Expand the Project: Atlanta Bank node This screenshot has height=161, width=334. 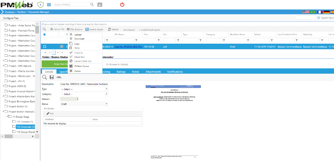click(3, 96)
